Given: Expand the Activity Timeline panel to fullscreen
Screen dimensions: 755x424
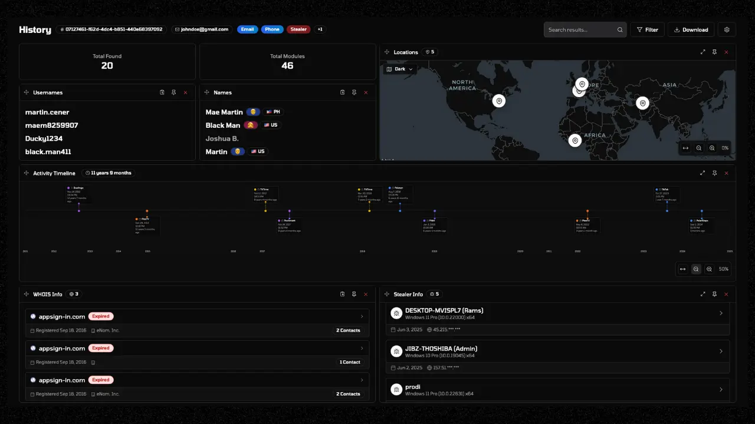Looking at the screenshot, I should [703, 173].
